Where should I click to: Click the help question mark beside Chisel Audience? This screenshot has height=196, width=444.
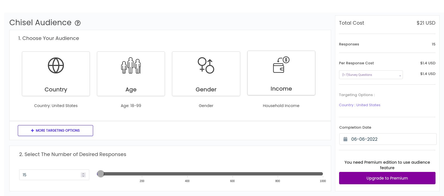click(x=78, y=23)
